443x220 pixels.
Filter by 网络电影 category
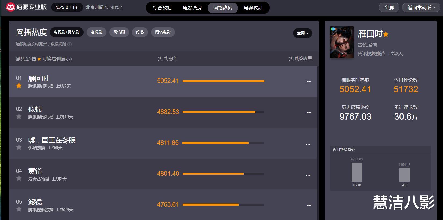(x=163, y=32)
